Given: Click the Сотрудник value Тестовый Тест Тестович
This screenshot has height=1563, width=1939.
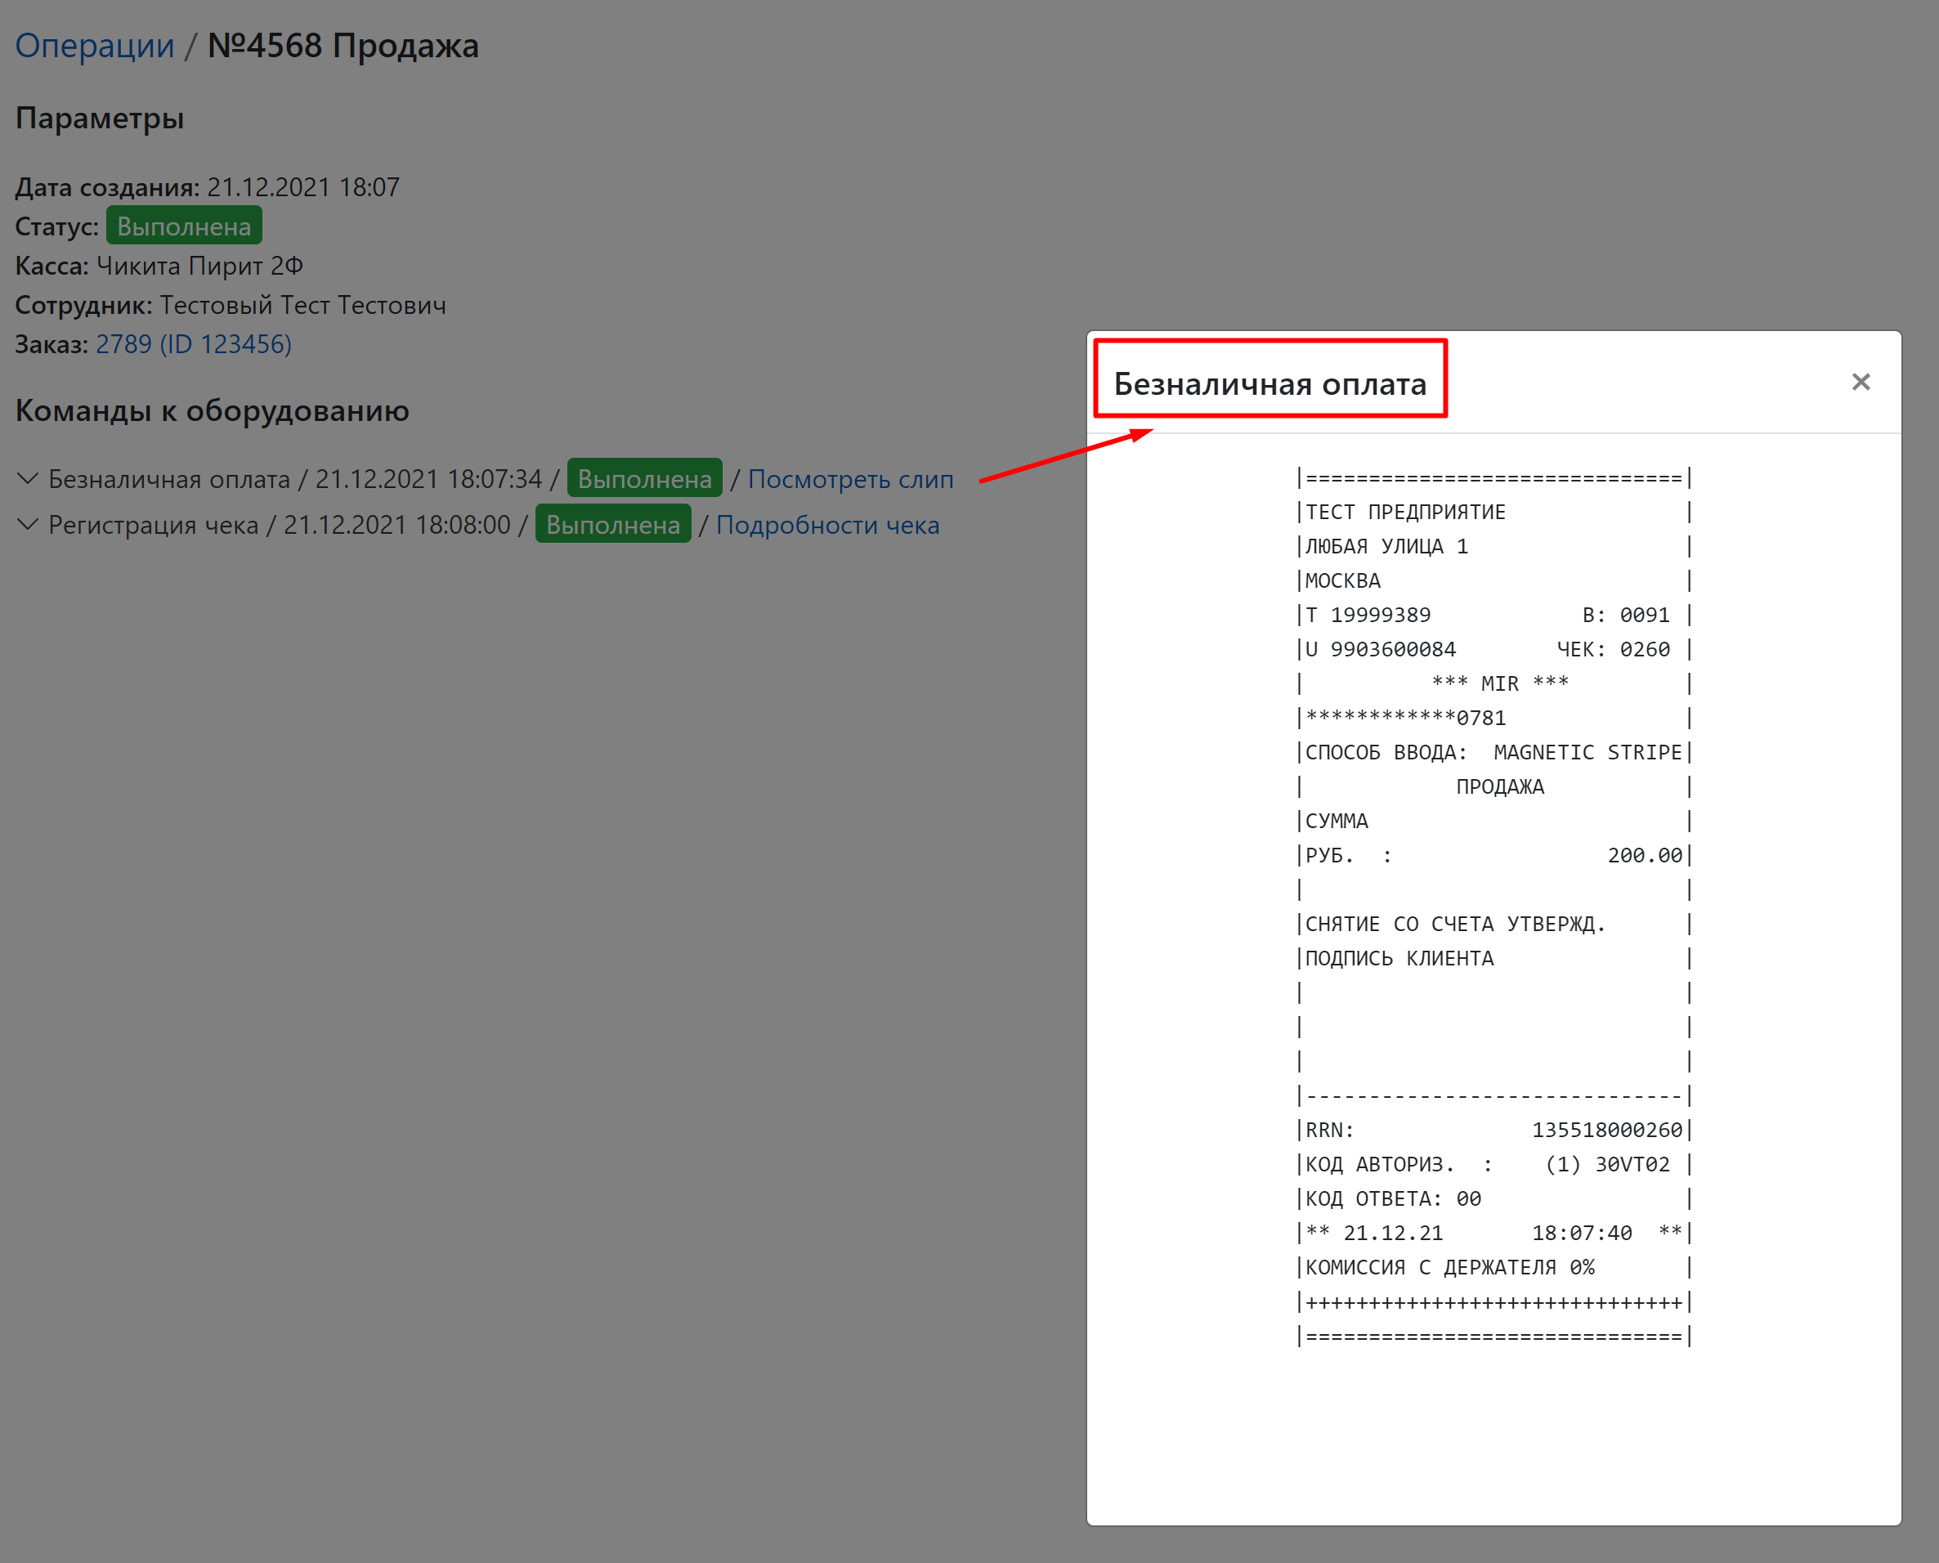Looking at the screenshot, I should click(x=303, y=305).
